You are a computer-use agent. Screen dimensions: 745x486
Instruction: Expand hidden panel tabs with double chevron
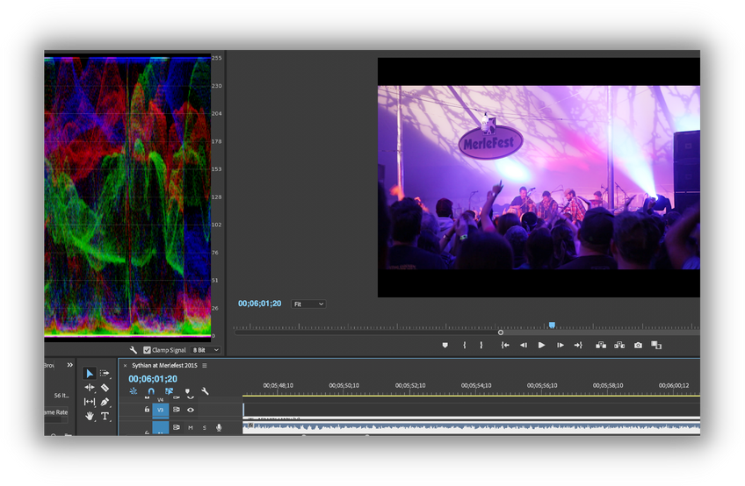(70, 365)
